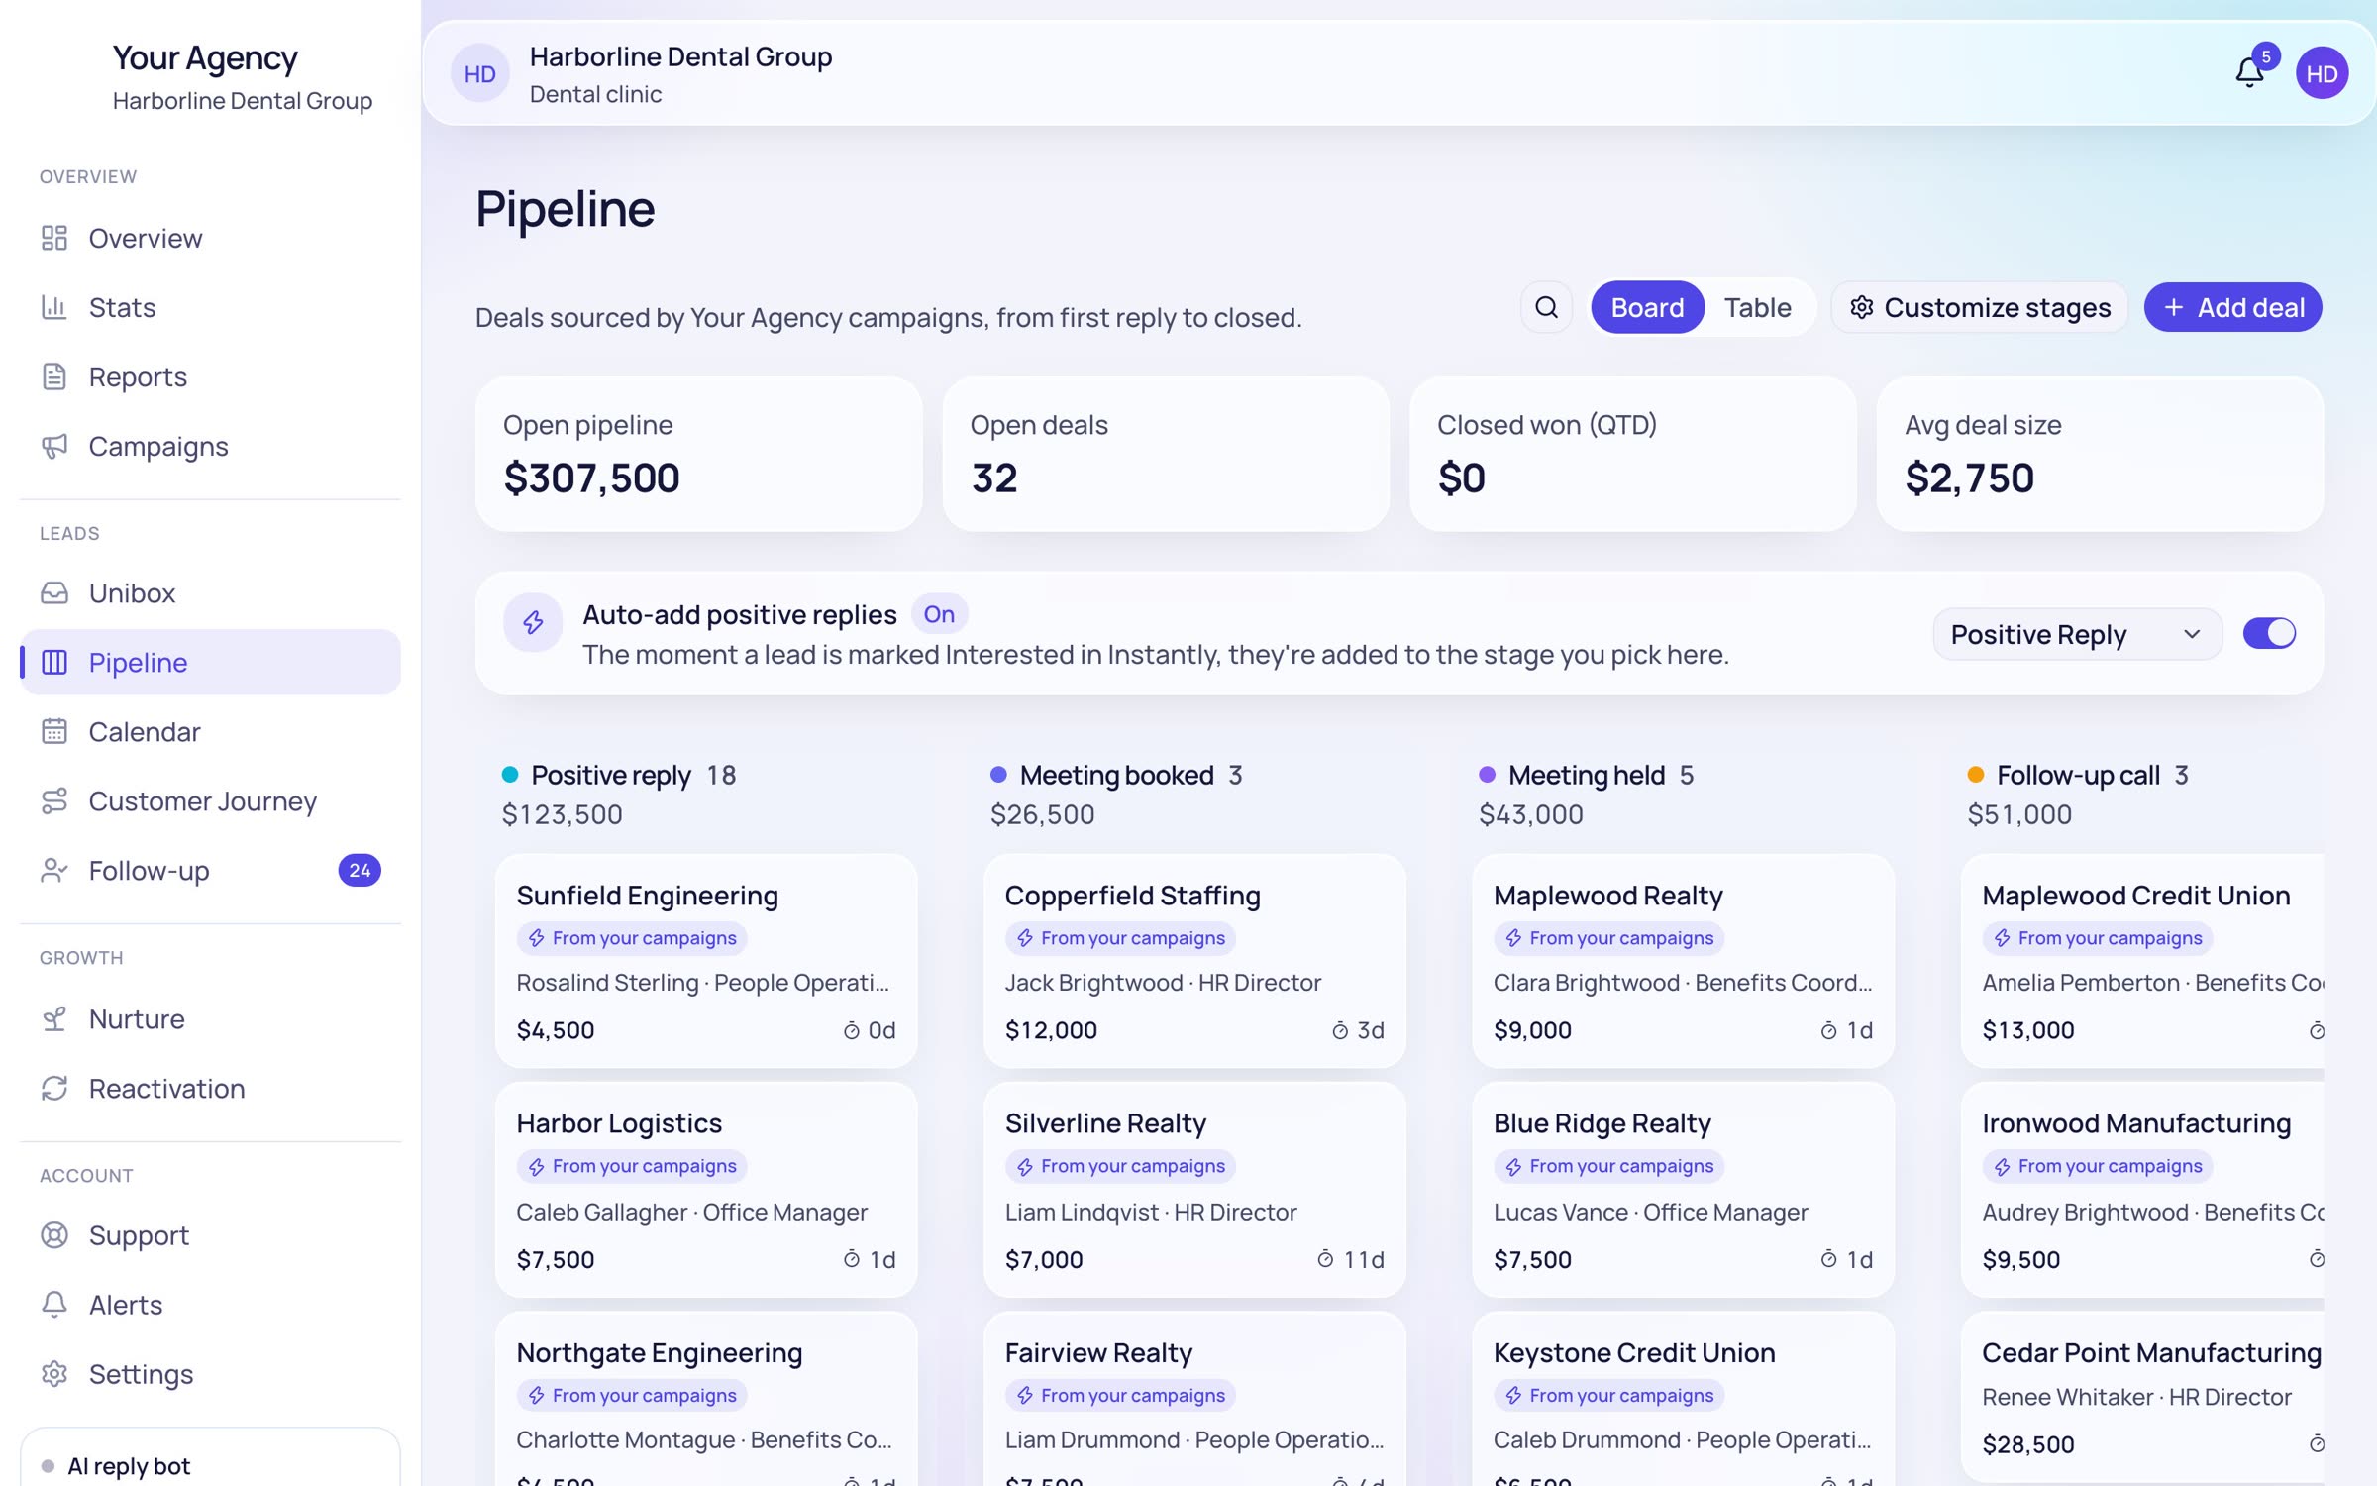Click the search magnifier icon
Screen dimensions: 2377x1486
[1546, 307]
